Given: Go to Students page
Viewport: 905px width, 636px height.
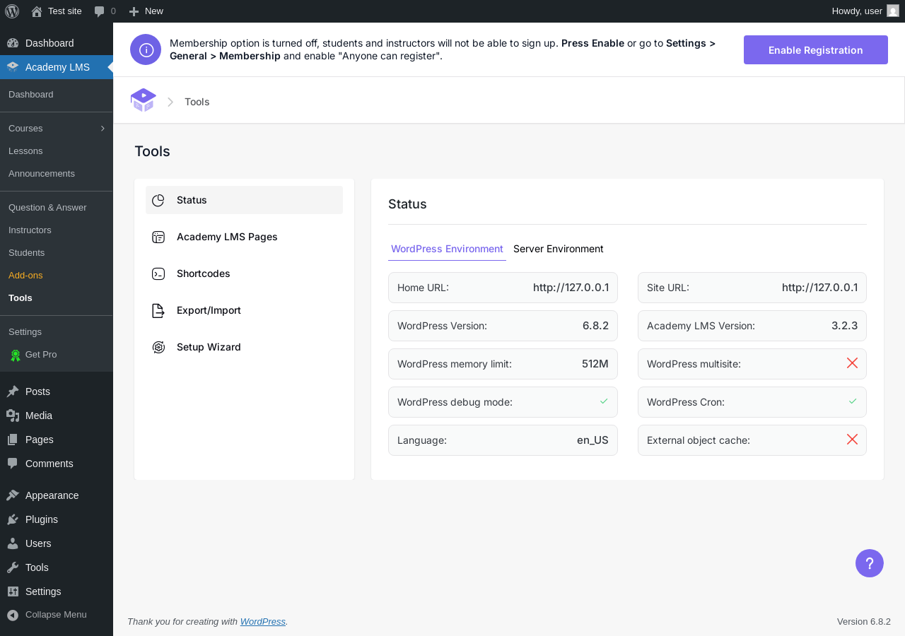Looking at the screenshot, I should 26,253.
